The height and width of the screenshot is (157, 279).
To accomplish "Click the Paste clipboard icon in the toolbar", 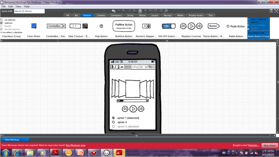I will (x=140, y=11).
